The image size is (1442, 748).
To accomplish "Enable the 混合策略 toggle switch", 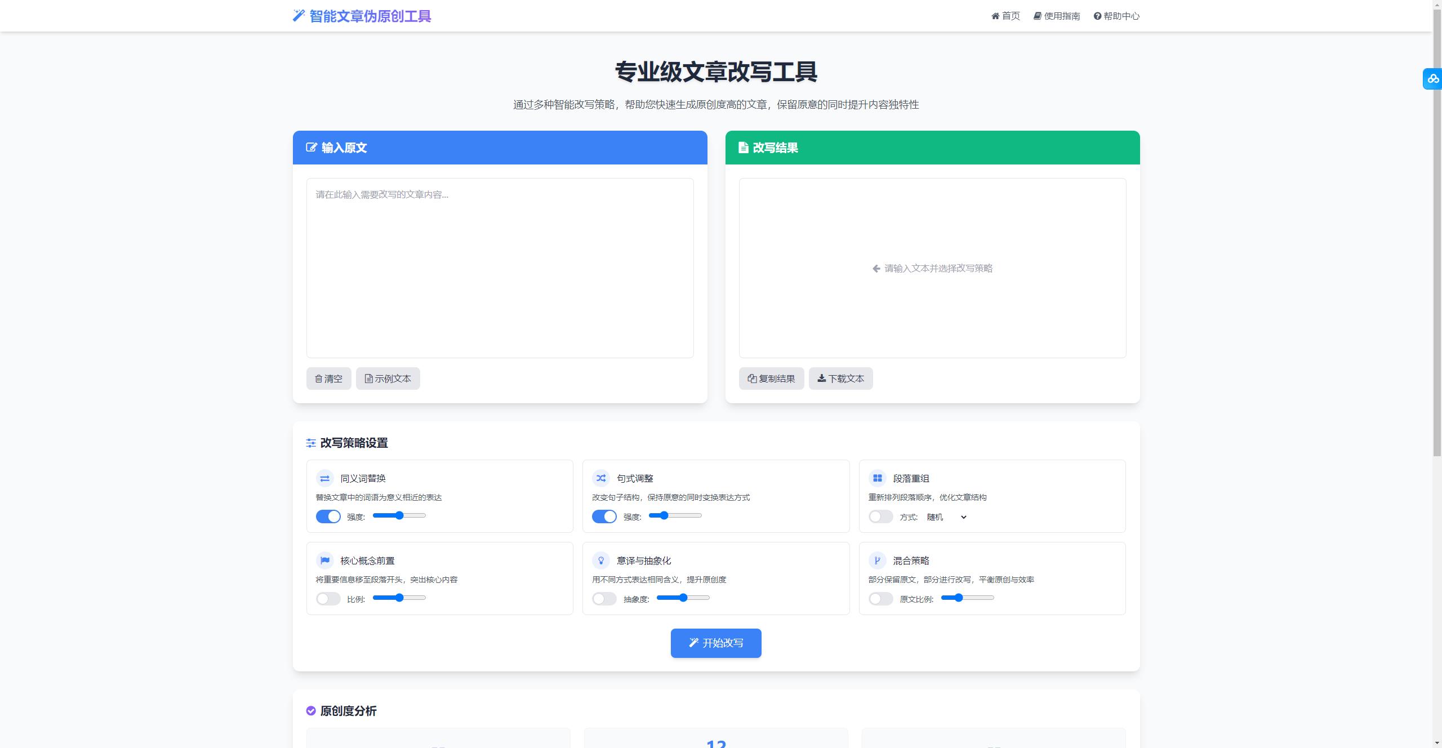I will click(x=881, y=598).
